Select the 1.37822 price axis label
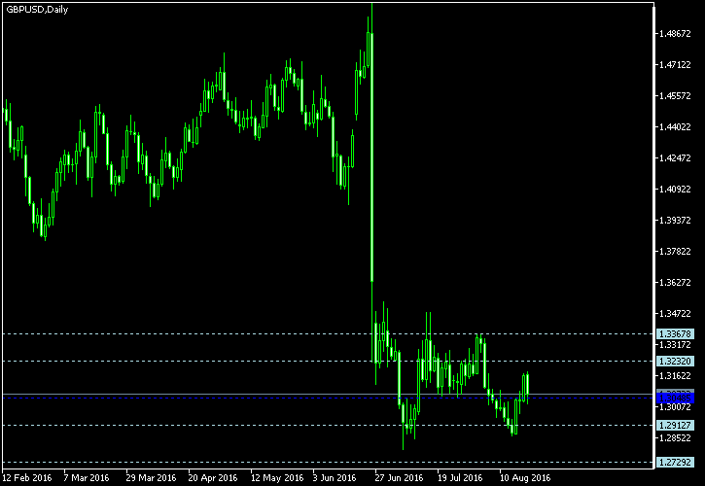Screen dimensions: 705x486 pyautogui.click(x=675, y=251)
